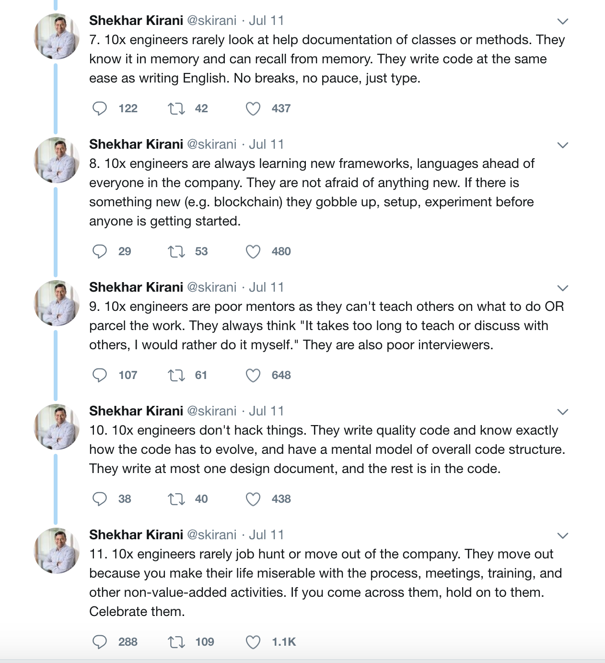Viewport: 605px width, 663px height.
Task: Retweet tweet 9 with 61 retweets
Action: coord(176,375)
